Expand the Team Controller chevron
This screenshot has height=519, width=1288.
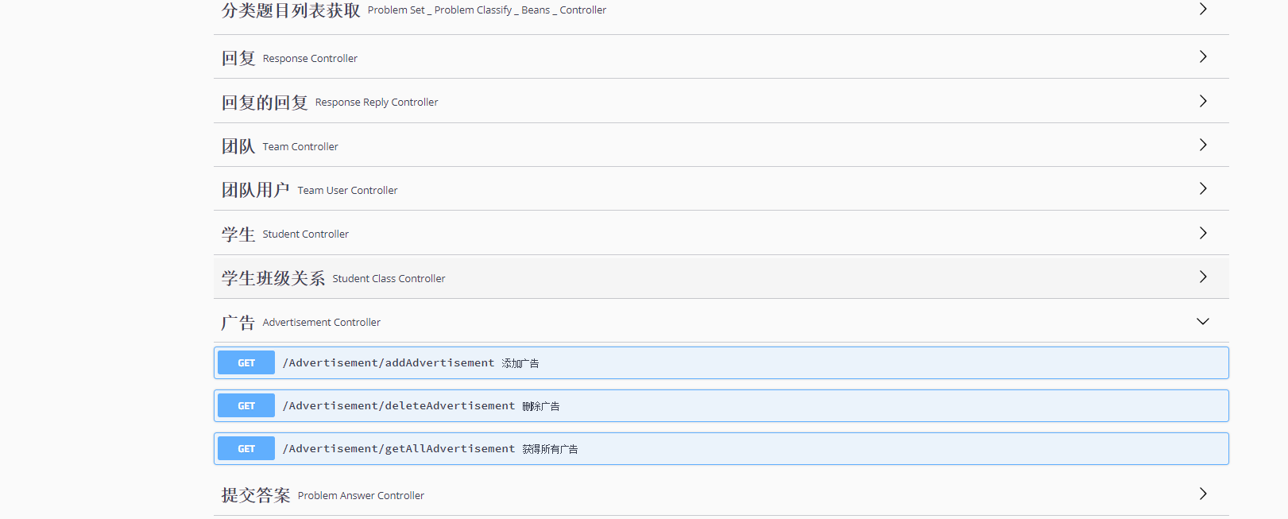[x=1203, y=145]
